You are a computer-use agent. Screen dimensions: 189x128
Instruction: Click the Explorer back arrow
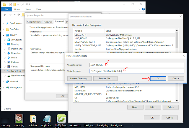coord(5,15)
